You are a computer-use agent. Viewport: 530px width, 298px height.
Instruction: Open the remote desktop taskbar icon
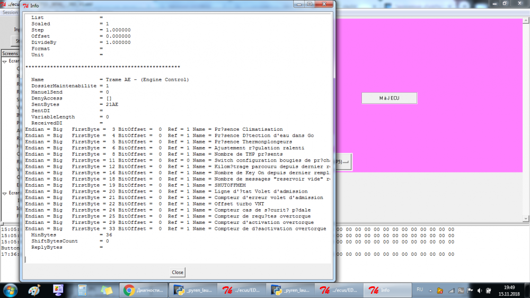coord(58,290)
